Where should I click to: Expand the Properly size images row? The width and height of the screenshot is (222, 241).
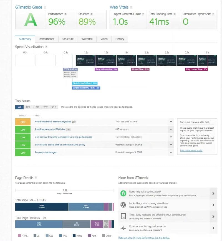click(171, 152)
